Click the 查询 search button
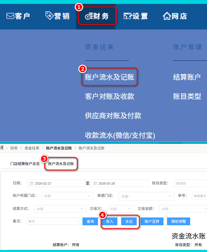207x252 pixels. (x=90, y=221)
